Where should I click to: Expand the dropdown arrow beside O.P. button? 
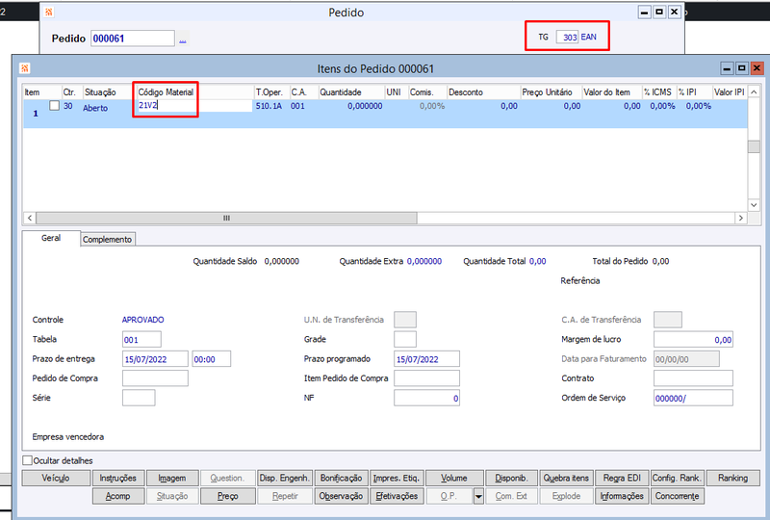tap(478, 497)
